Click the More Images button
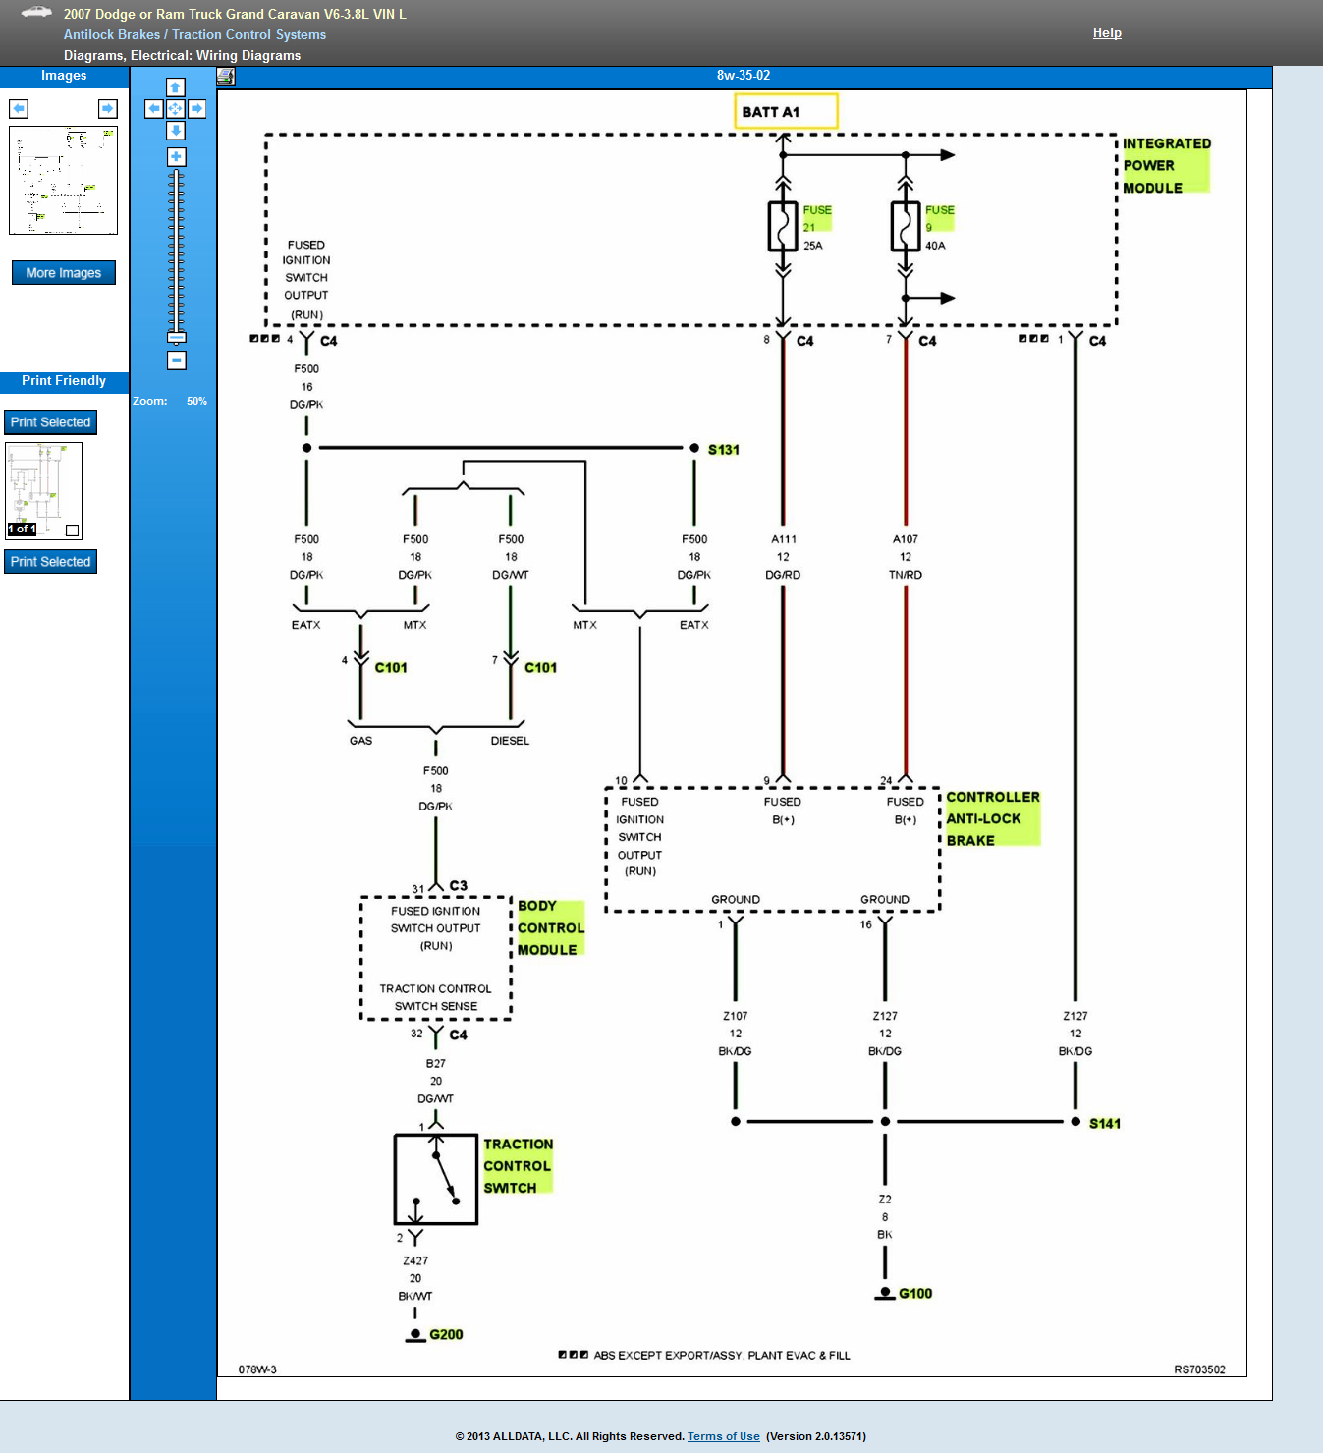This screenshot has height=1453, width=1323. 64,272
